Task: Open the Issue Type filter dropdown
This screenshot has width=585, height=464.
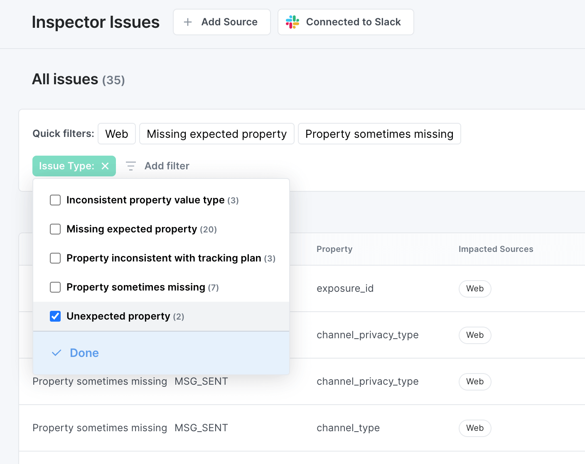Action: [x=66, y=166]
